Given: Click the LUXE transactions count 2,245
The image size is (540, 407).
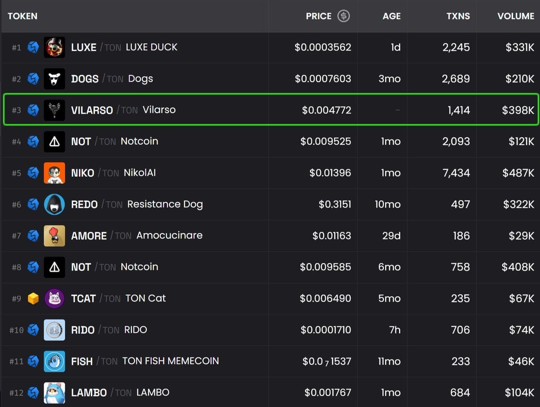Looking at the screenshot, I should click(456, 47).
